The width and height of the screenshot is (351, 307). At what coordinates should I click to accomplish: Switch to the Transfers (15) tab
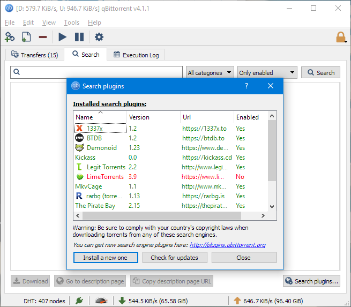click(35, 55)
